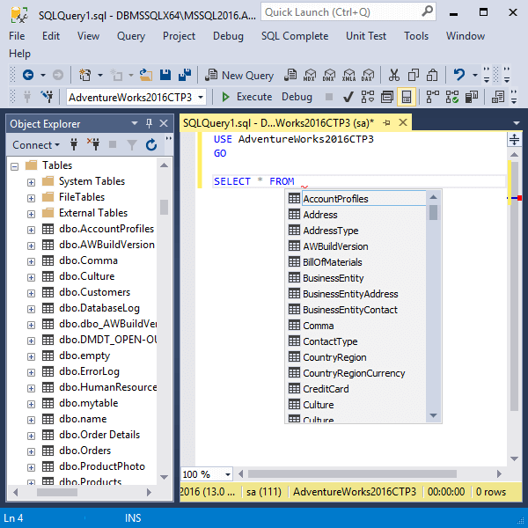Click the suggestion list vertical scrollbar thumb
The width and height of the screenshot is (528, 528).
tap(433, 212)
